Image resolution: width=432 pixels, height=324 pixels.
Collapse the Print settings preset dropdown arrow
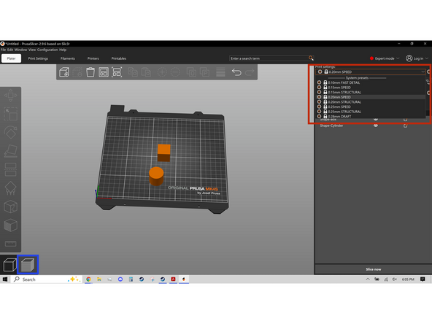pos(423,72)
